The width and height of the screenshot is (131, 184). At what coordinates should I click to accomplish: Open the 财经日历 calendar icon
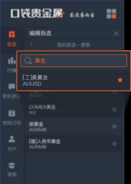click(x=12, y=113)
